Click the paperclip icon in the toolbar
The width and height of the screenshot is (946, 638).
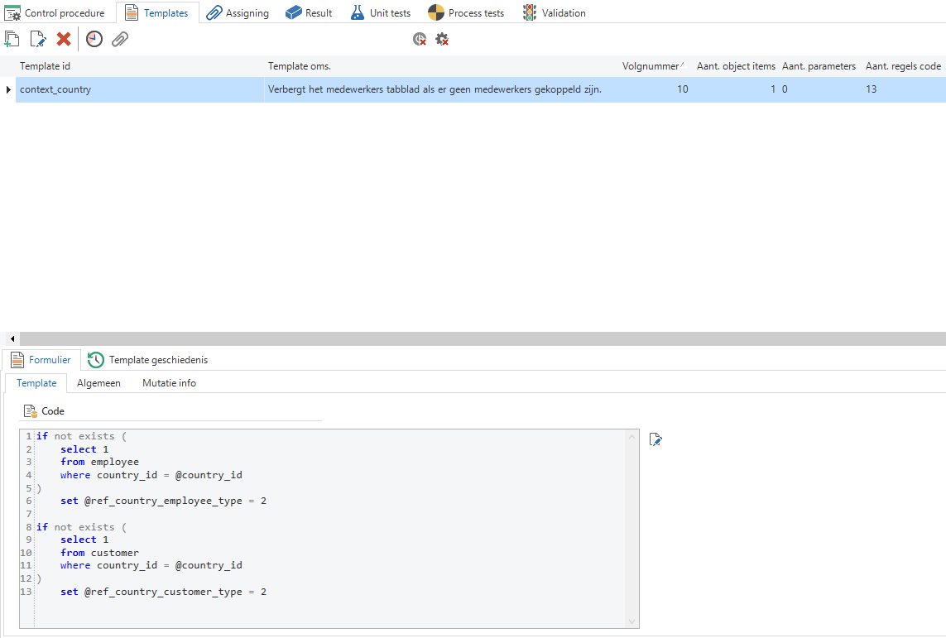[120, 39]
